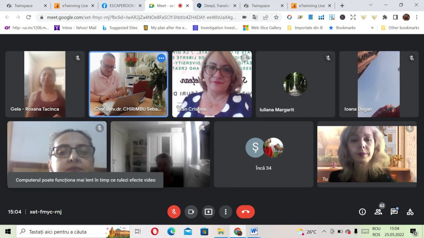Click the "Încă 34" more participants tile
Viewport: 424px width, 238px height.
point(264,154)
